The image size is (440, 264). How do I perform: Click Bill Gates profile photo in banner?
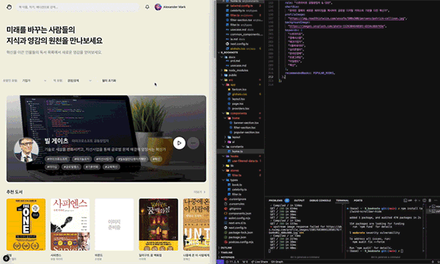click(26, 150)
